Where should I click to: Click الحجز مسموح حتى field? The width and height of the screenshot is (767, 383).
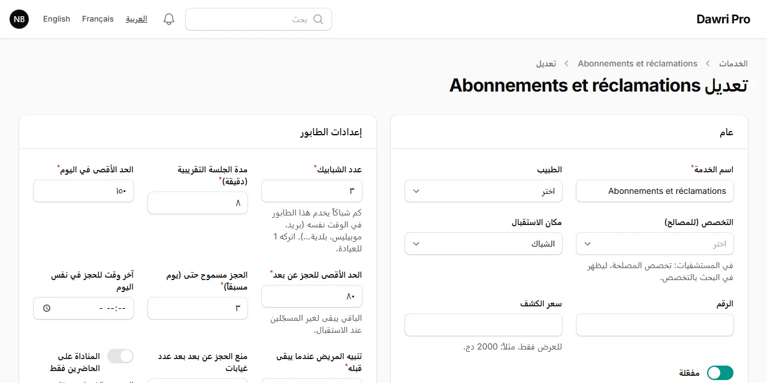[x=198, y=308]
